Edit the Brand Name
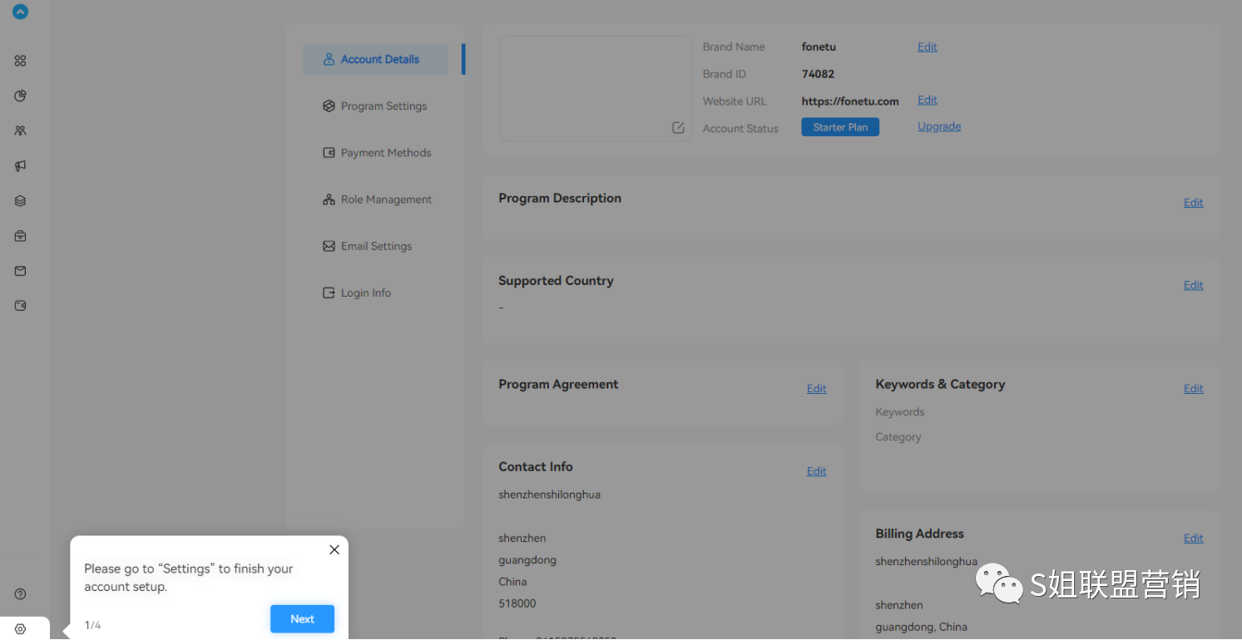The width and height of the screenshot is (1242, 640). point(928,47)
